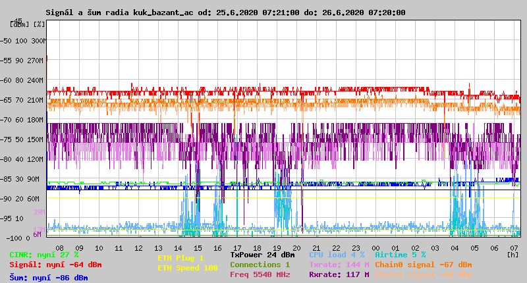Select the red Signál legend label
The height and width of the screenshot is (283, 527).
55,265
